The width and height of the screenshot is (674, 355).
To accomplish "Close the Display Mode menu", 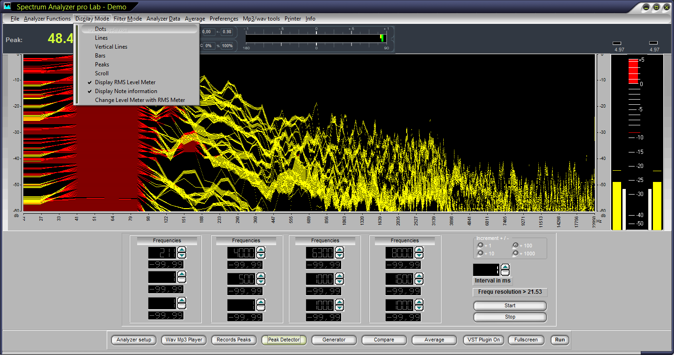I will (x=92, y=19).
